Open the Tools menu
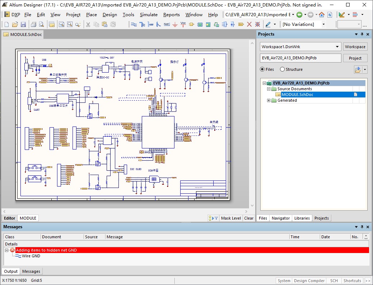 point(129,15)
